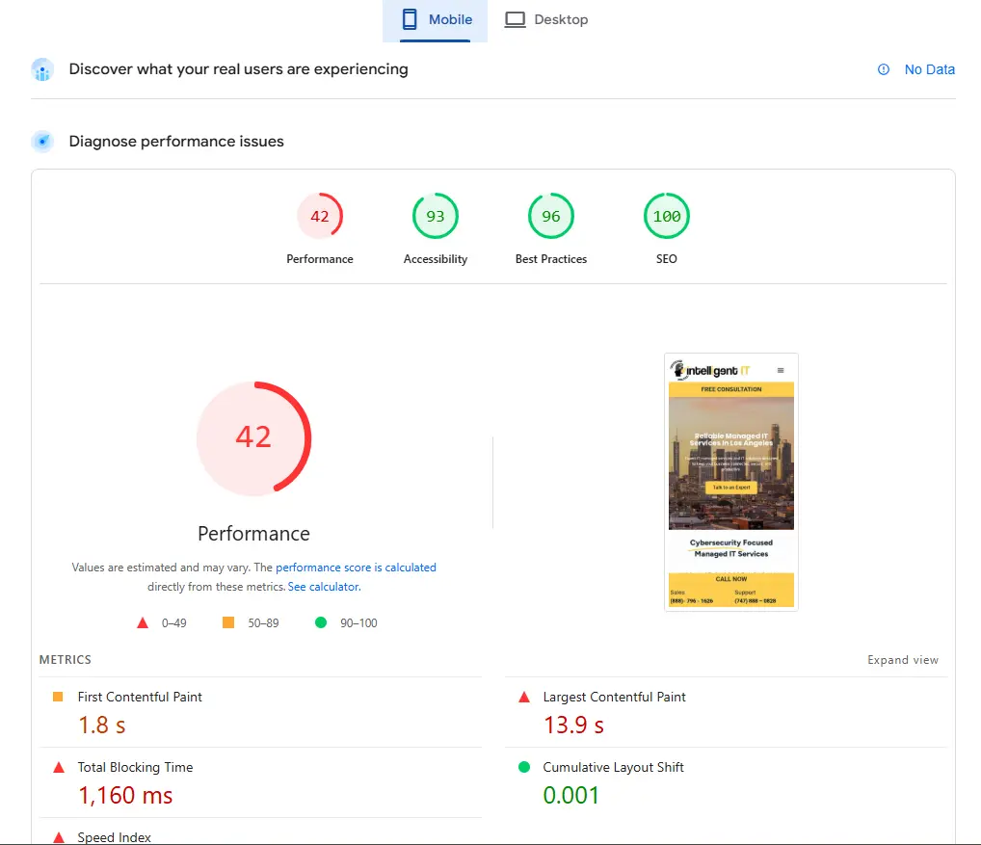Open the No Data link

[x=930, y=69]
